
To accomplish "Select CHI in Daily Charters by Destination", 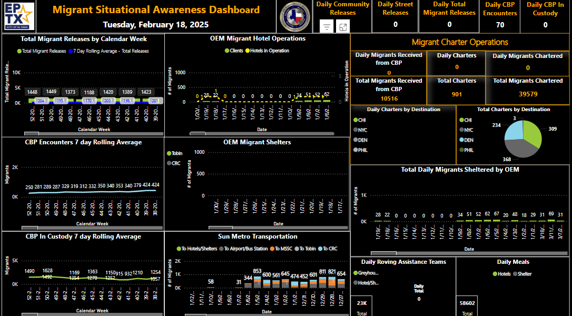I will [x=356, y=120].
